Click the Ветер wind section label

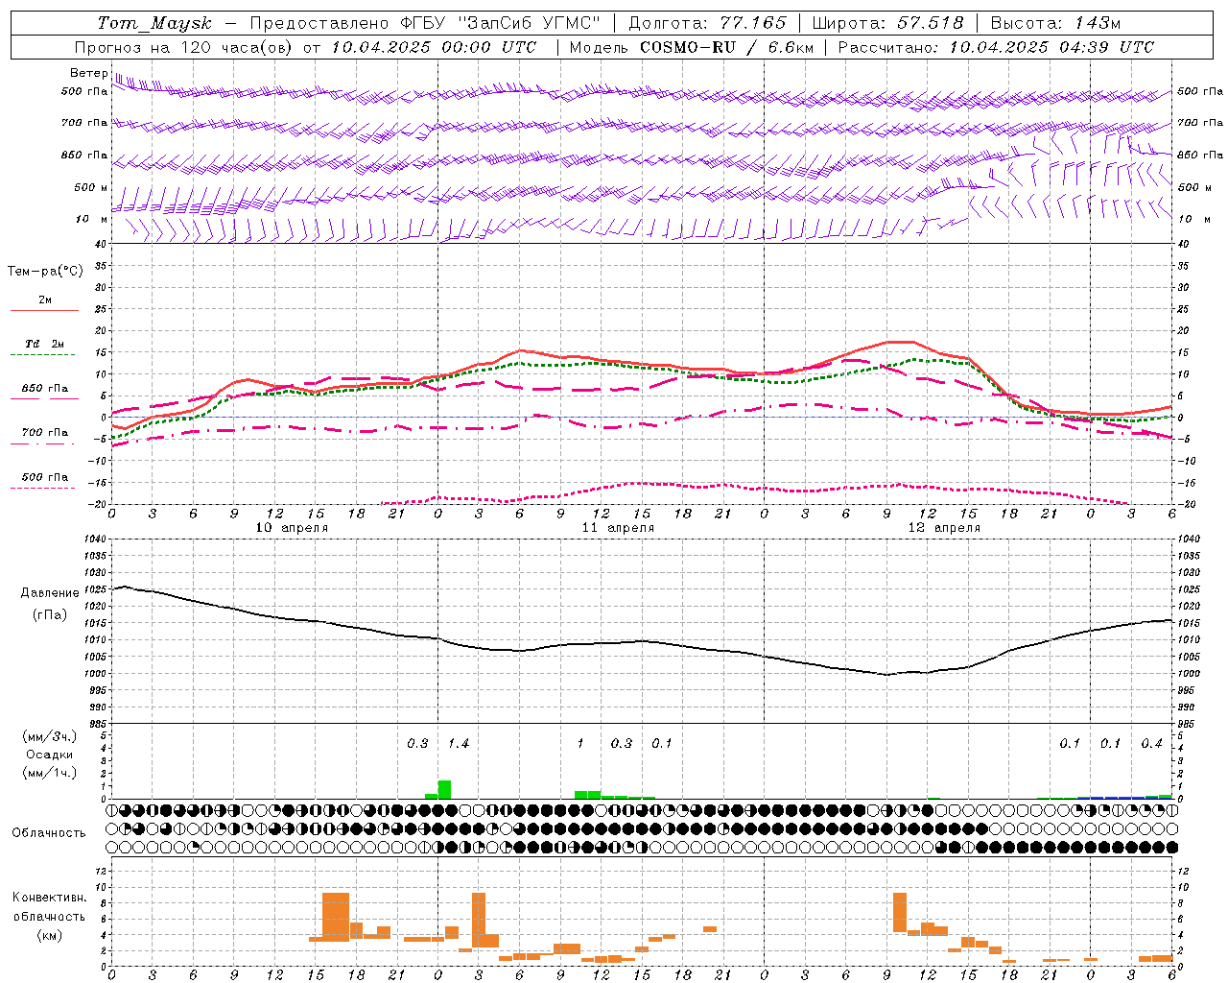coord(89,73)
